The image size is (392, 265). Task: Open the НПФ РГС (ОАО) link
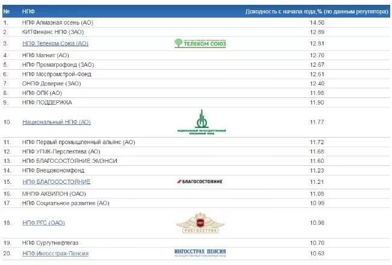[43, 223]
